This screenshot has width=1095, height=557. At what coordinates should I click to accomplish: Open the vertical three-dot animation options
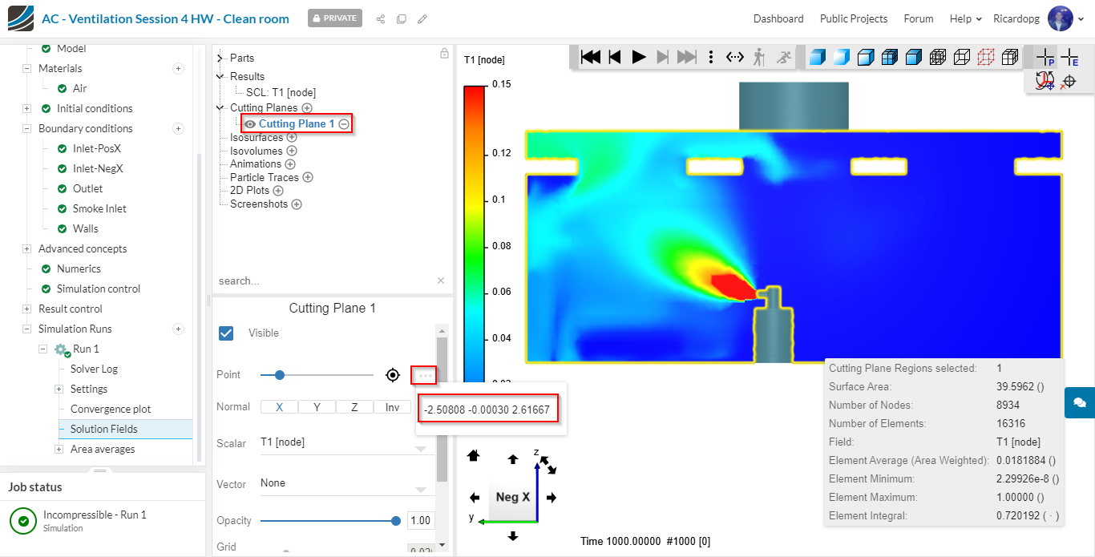pyautogui.click(x=711, y=57)
